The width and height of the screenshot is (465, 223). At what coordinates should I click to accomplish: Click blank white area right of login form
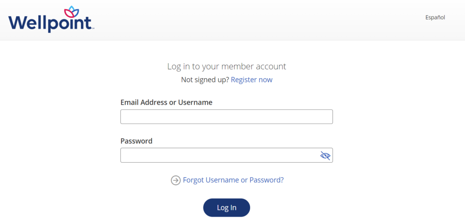point(400,136)
